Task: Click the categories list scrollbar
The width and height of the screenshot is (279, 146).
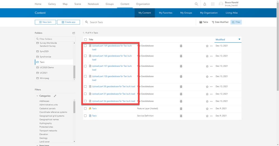Action: point(74,107)
